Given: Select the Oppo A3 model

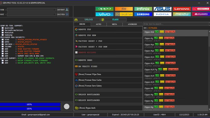Looking at the screenshot, I should (x=176, y=39).
